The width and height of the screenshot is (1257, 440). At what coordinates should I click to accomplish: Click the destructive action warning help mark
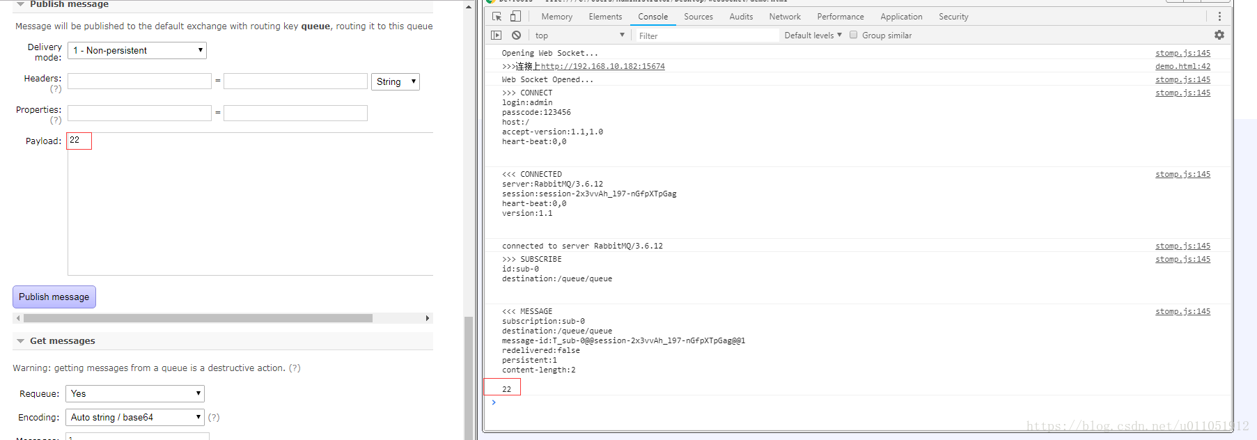[x=295, y=368]
